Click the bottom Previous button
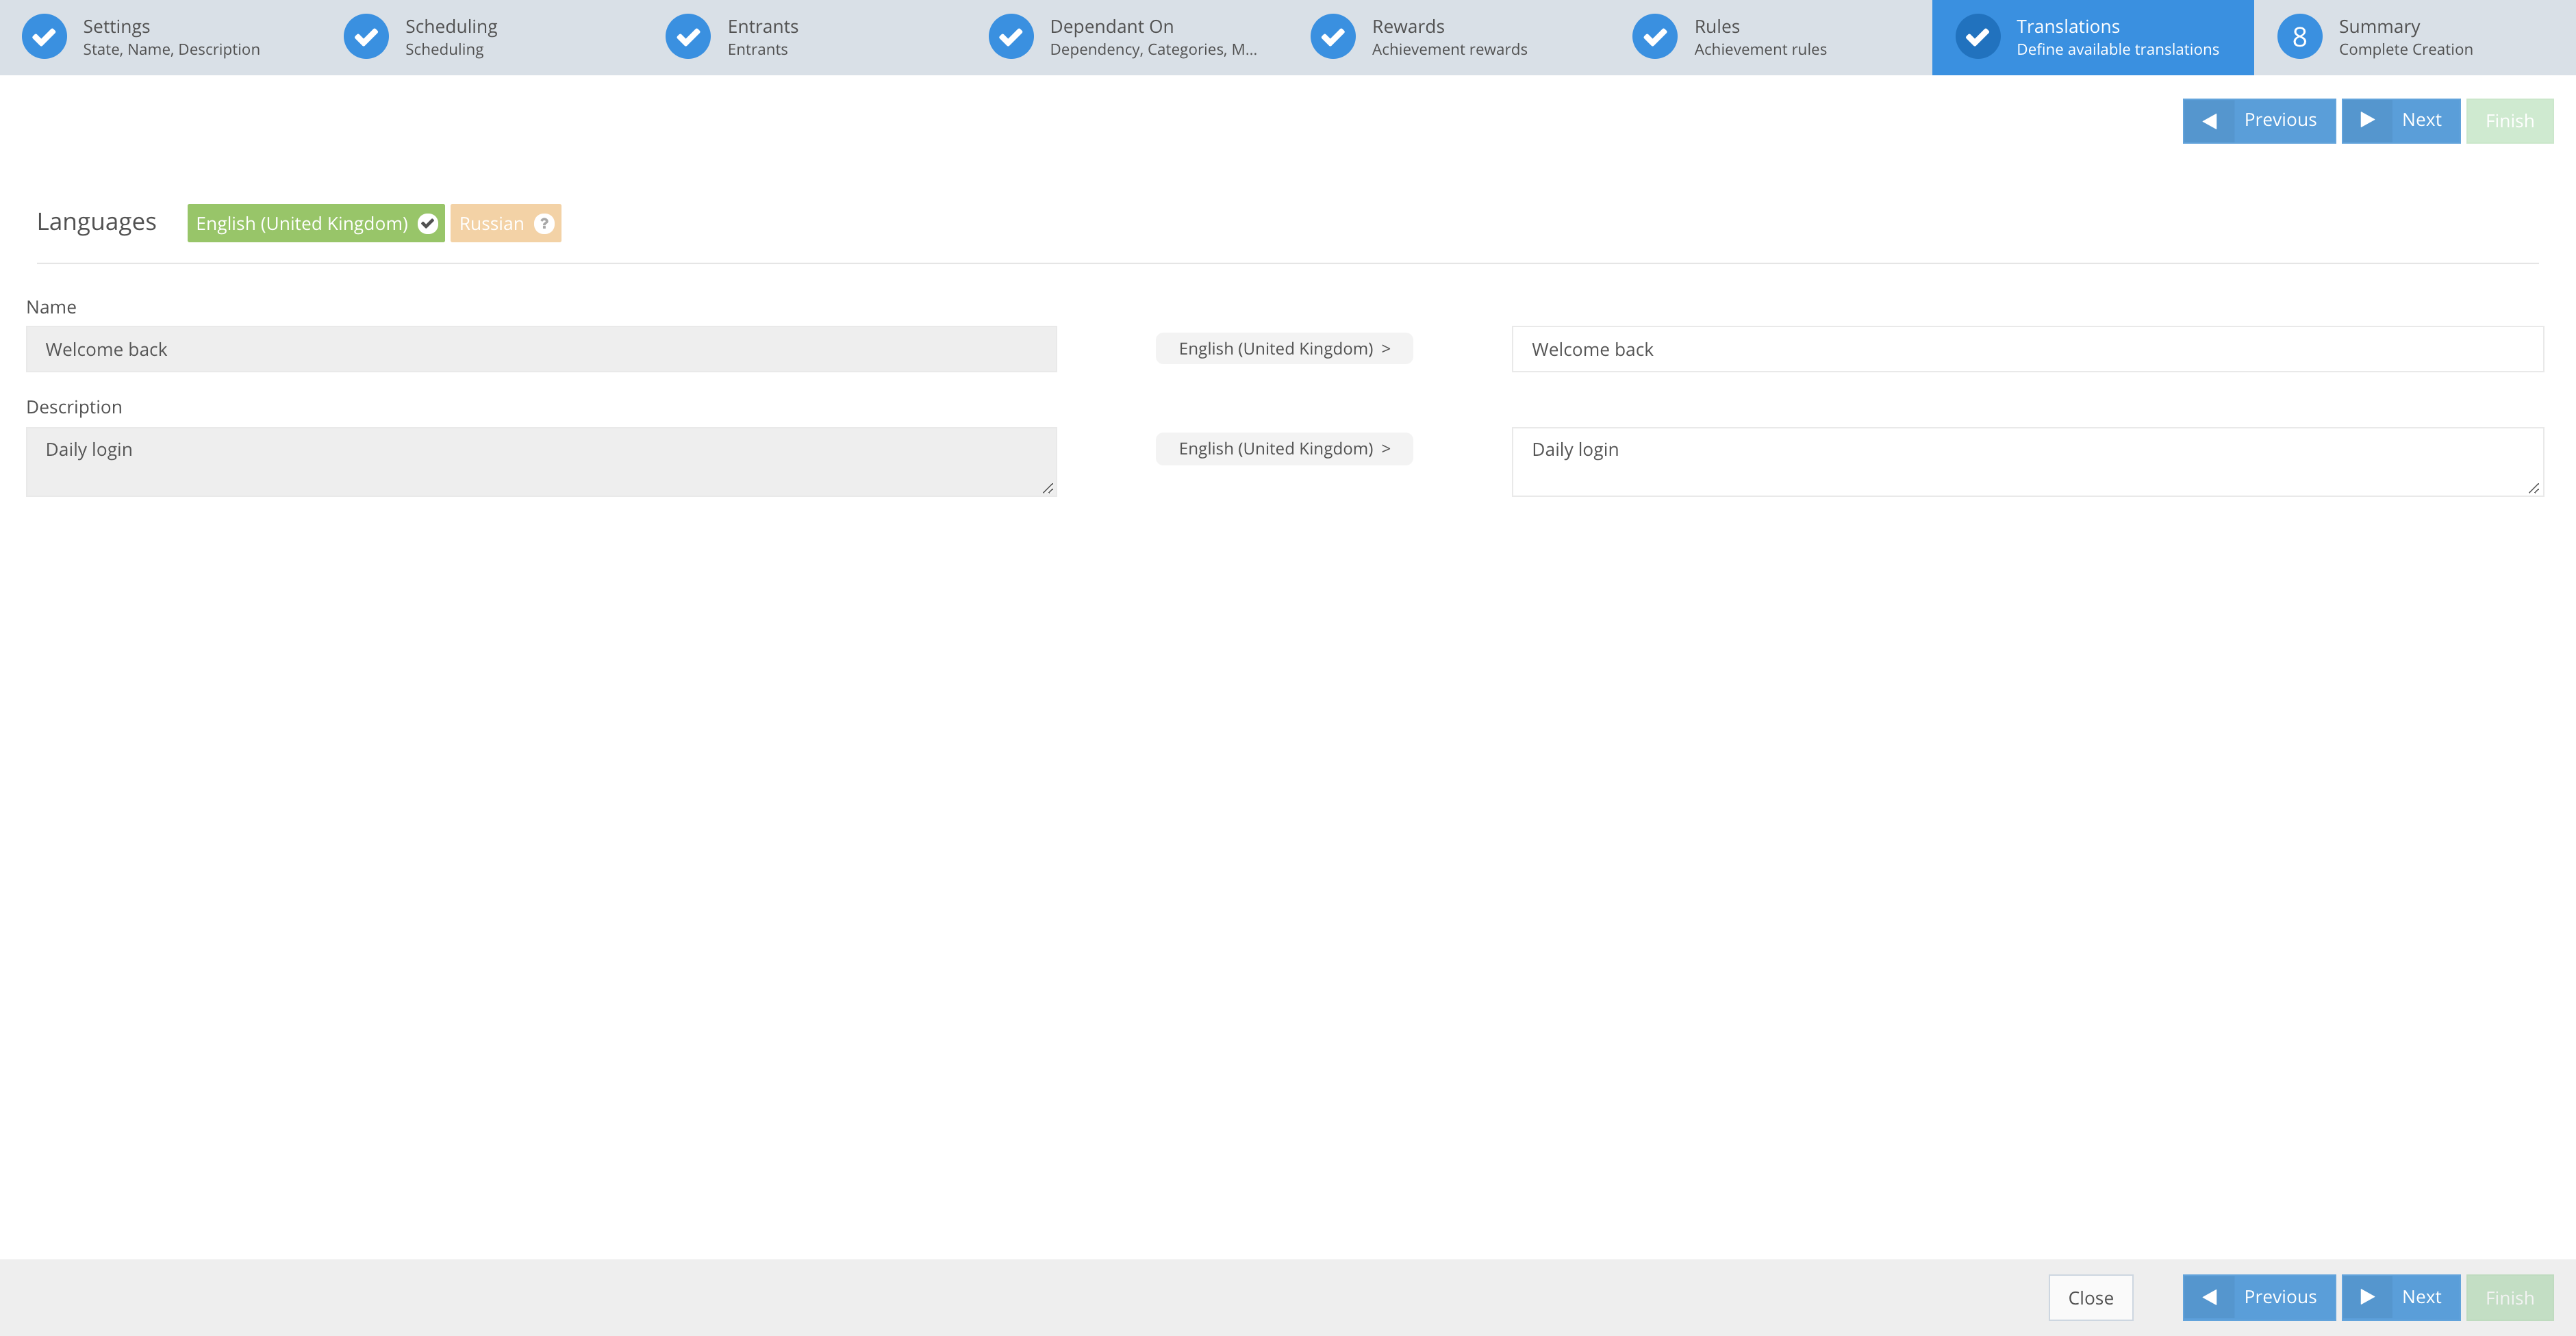This screenshot has height=1336, width=2576. 2258,1297
